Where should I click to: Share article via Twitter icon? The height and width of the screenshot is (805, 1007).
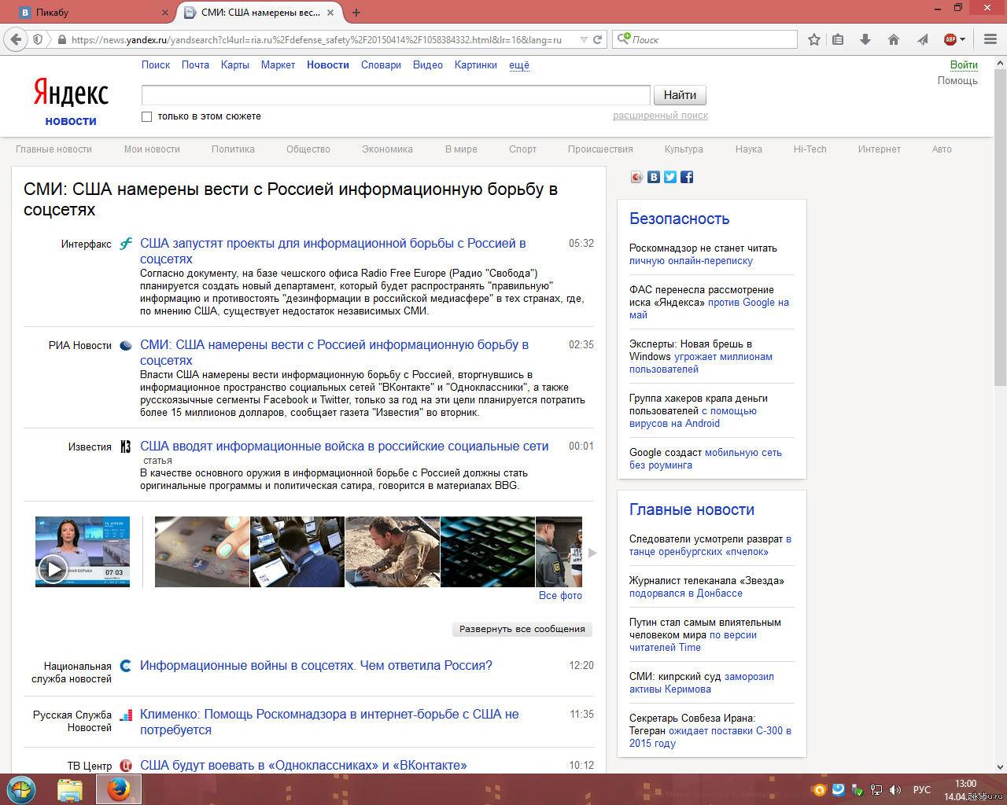[x=670, y=177]
